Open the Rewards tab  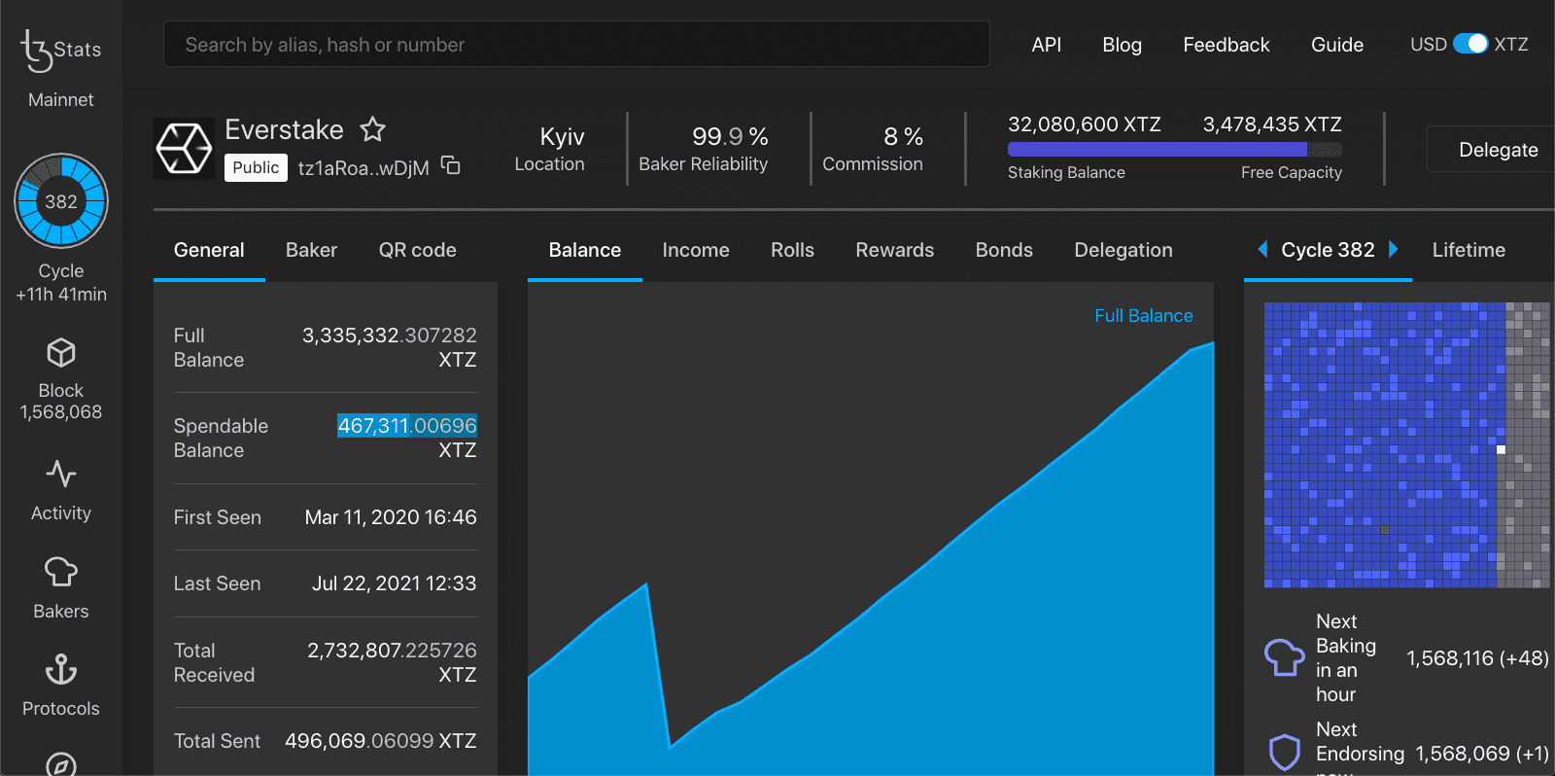(894, 250)
